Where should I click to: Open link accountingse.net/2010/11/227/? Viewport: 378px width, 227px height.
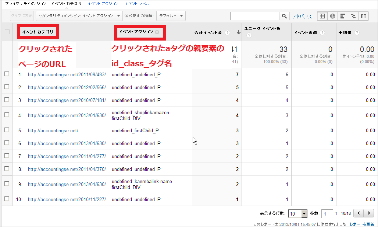tap(67, 199)
